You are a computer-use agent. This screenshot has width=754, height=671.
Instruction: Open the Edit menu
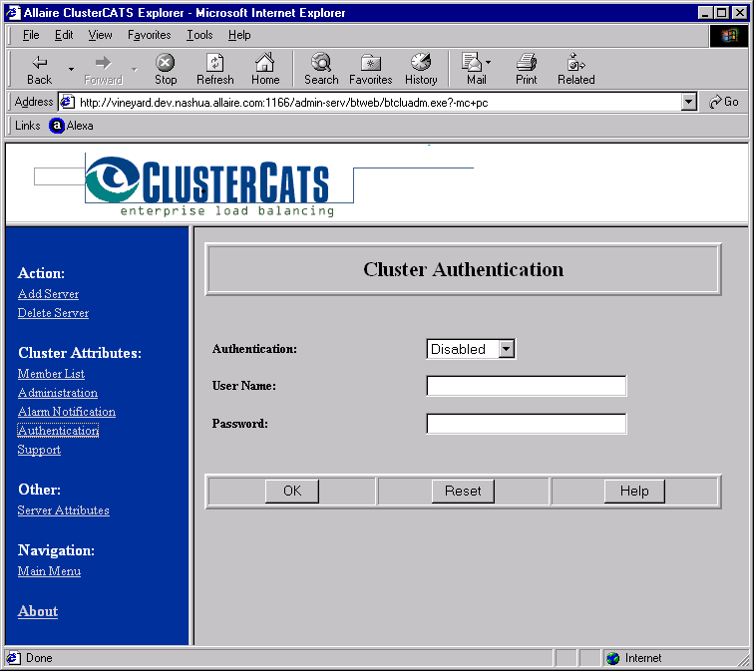point(64,35)
